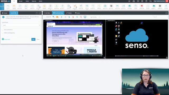
Task: Open the System Info tool
Action: pos(117,6)
